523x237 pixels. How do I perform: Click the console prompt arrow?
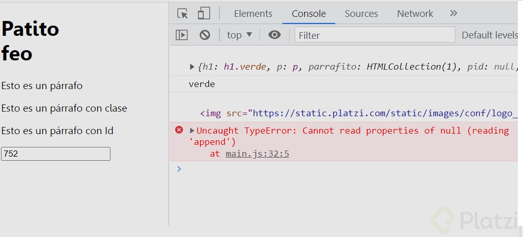[179, 169]
